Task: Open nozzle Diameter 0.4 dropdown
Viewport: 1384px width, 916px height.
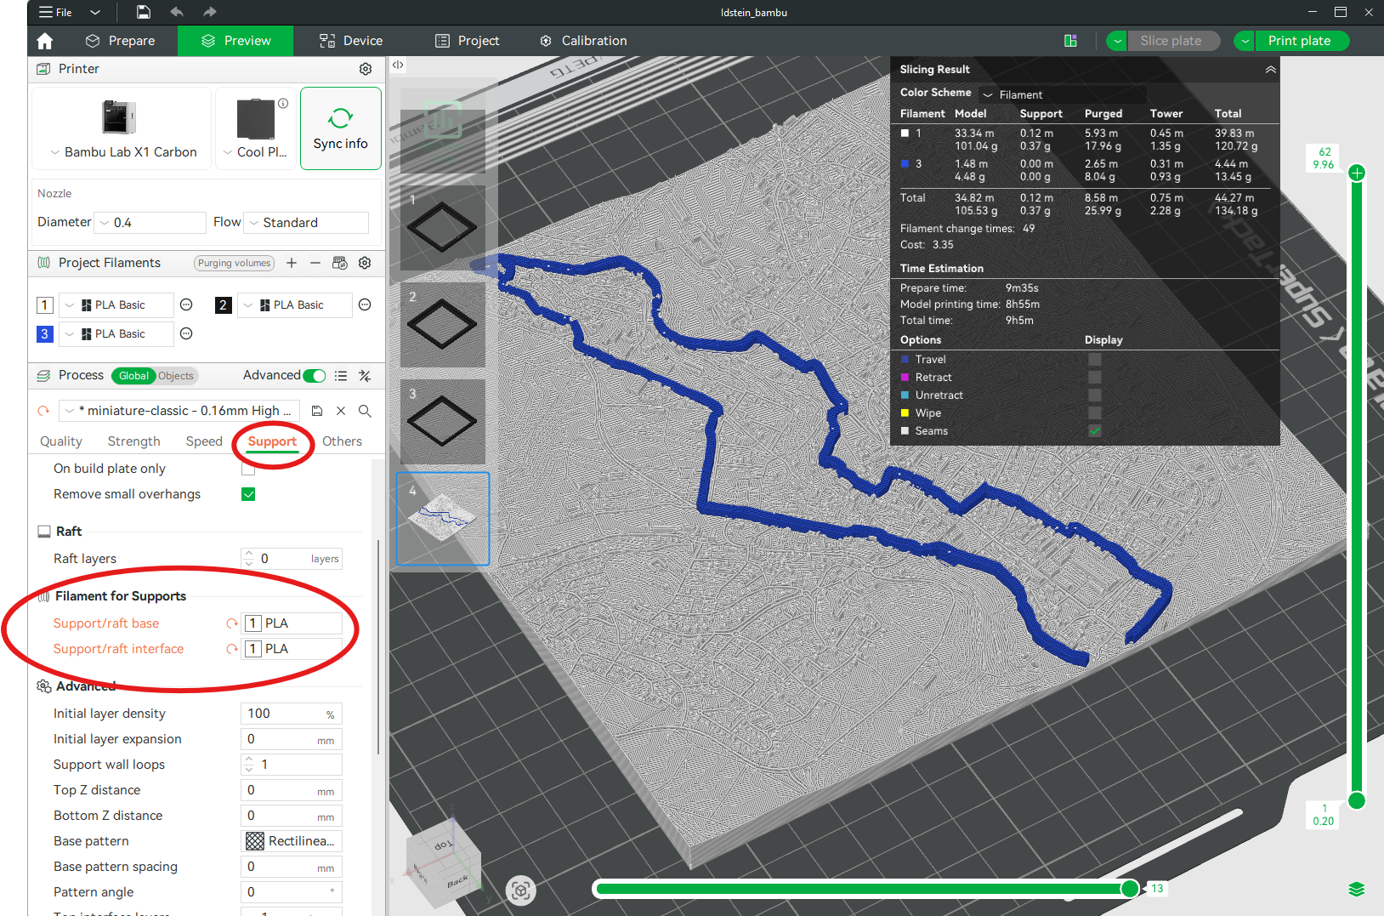Action: (150, 223)
